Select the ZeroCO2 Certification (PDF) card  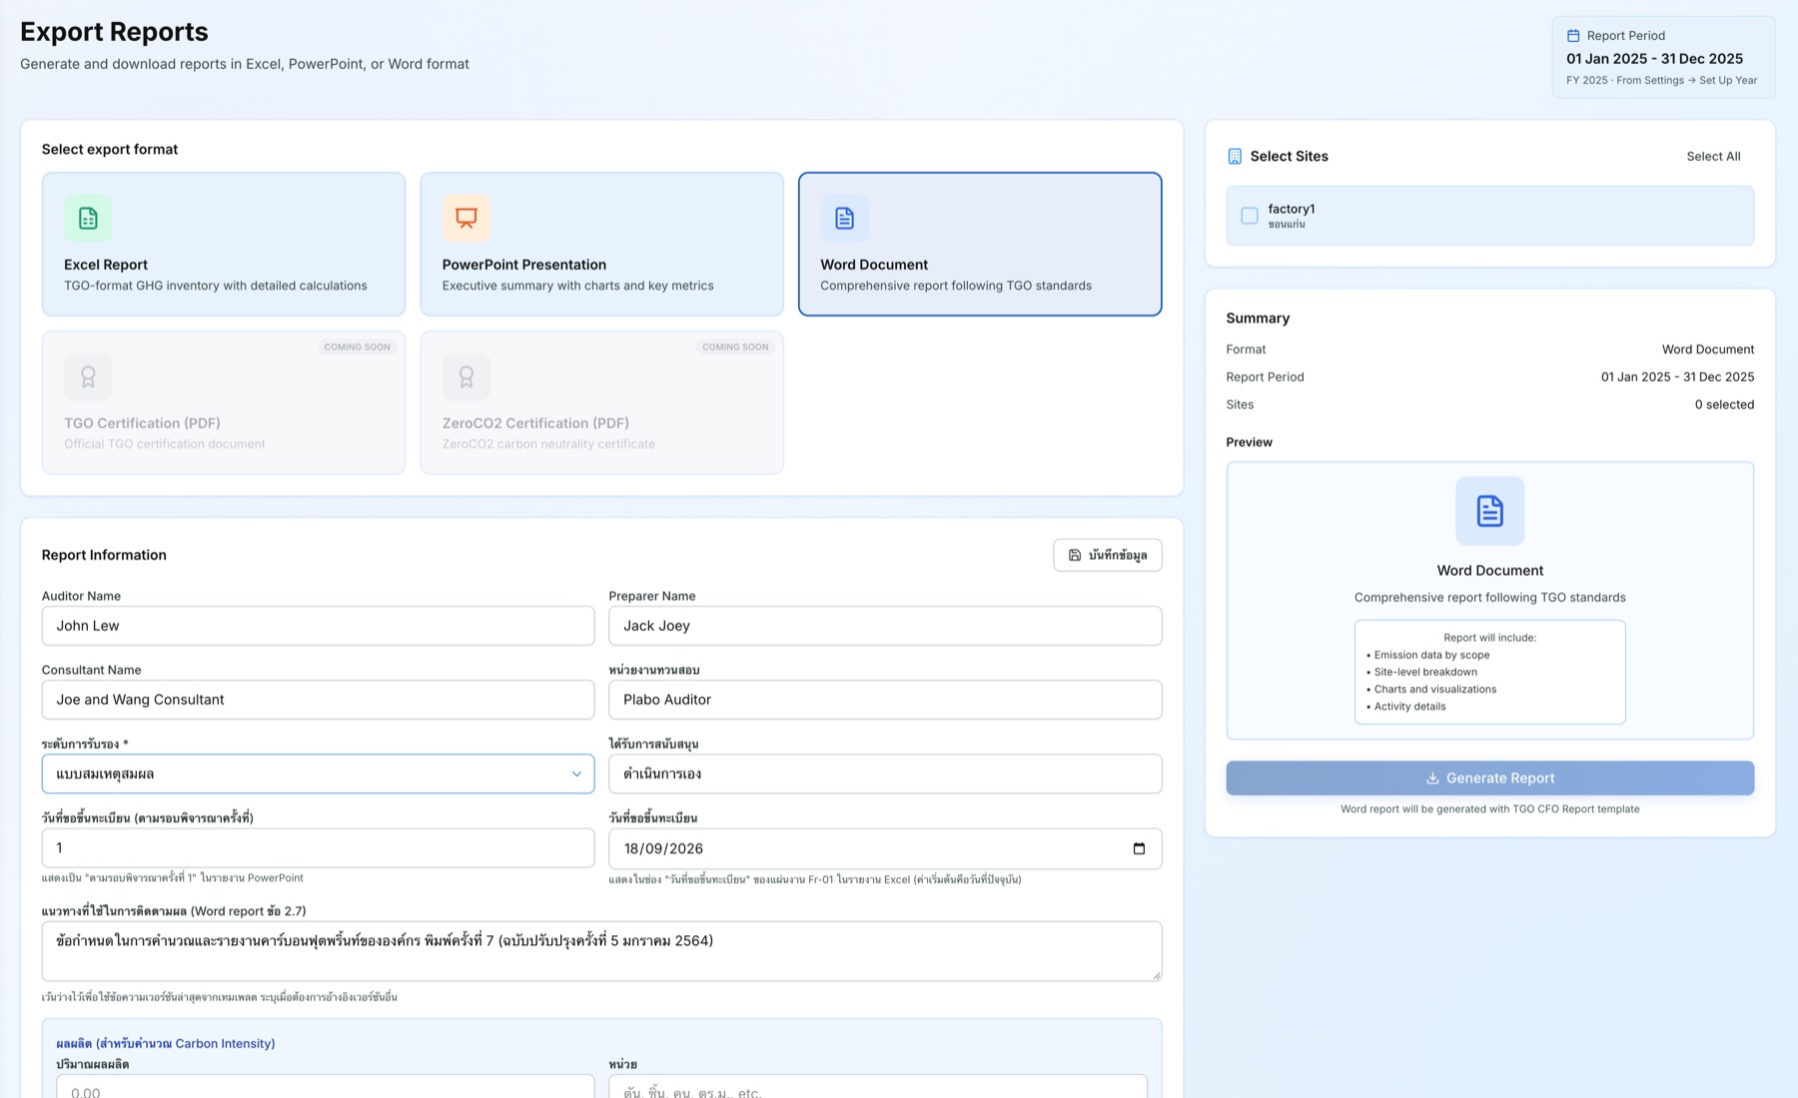point(601,402)
